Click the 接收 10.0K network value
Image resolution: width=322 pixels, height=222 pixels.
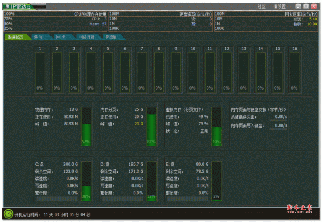[x=312, y=24]
